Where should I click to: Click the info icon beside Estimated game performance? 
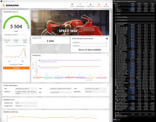click(107, 39)
